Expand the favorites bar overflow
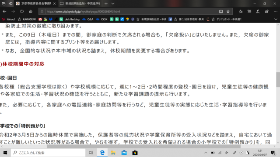The width and height of the screenshot is (280, 157). point(276,19)
